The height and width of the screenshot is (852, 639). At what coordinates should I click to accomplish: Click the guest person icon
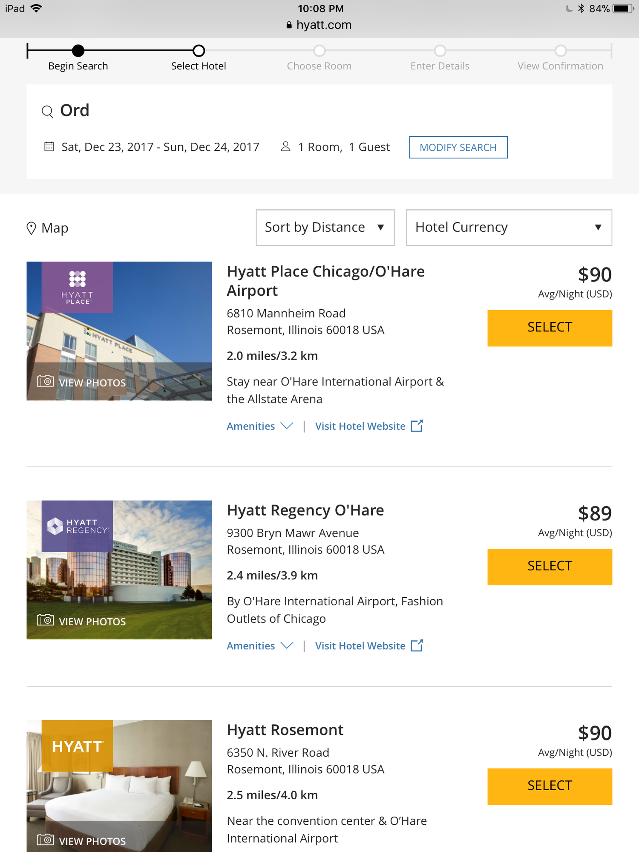tap(285, 147)
